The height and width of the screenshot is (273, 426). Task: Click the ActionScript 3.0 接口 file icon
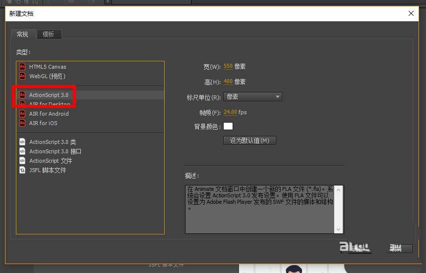click(22, 151)
